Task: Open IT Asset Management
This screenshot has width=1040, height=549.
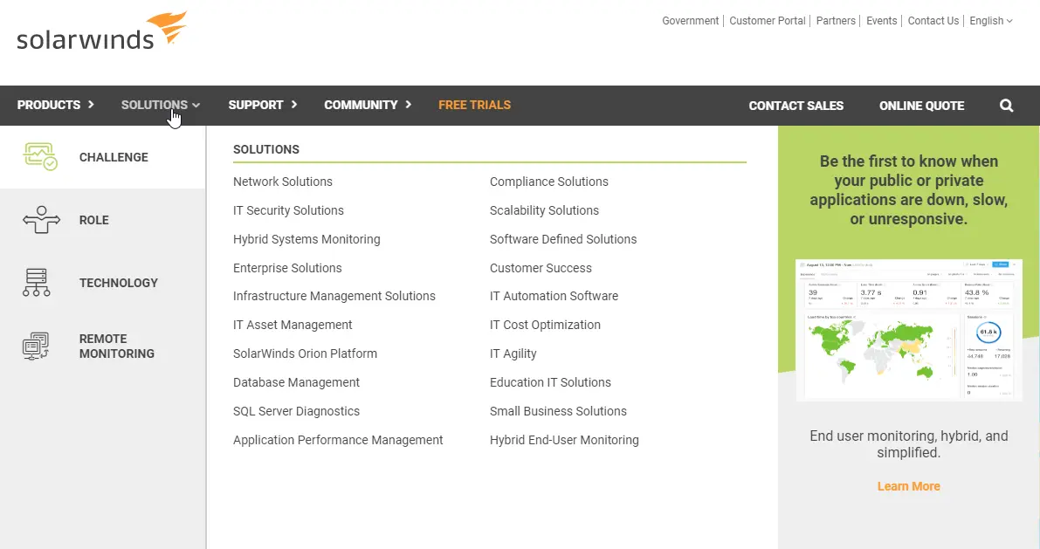Action: click(293, 325)
